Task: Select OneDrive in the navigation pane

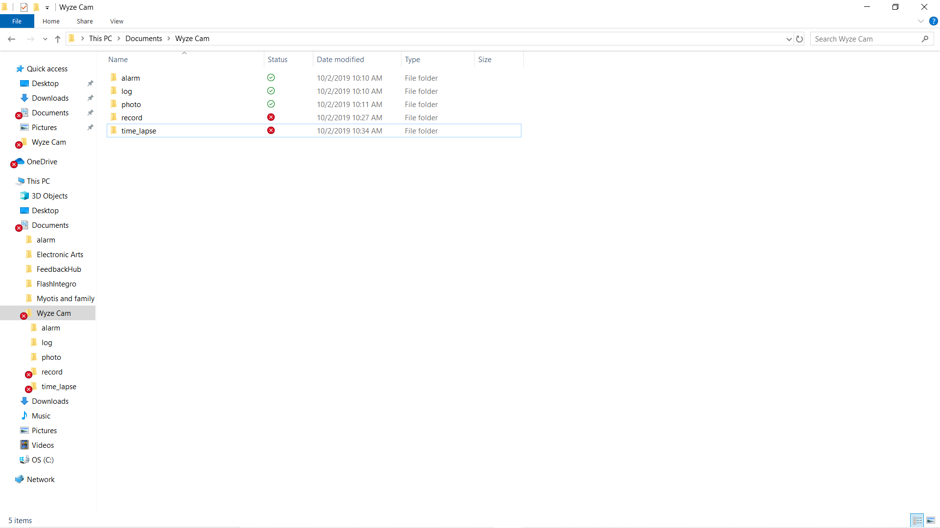Action: pos(42,162)
